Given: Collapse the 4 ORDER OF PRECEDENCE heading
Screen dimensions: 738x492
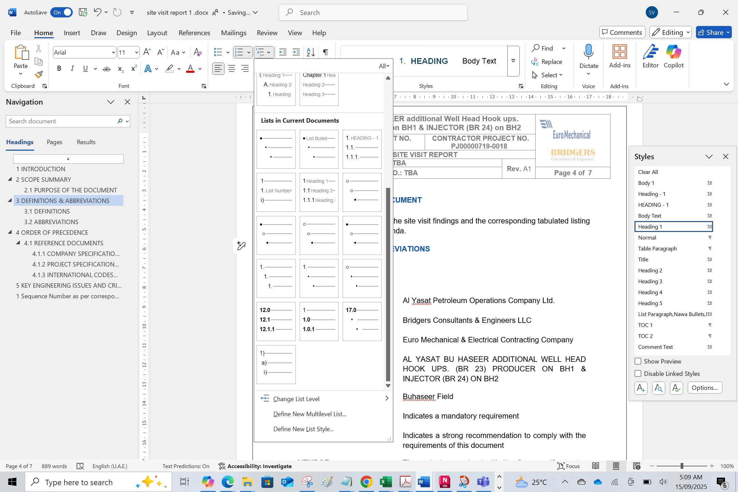Looking at the screenshot, I should (10, 232).
